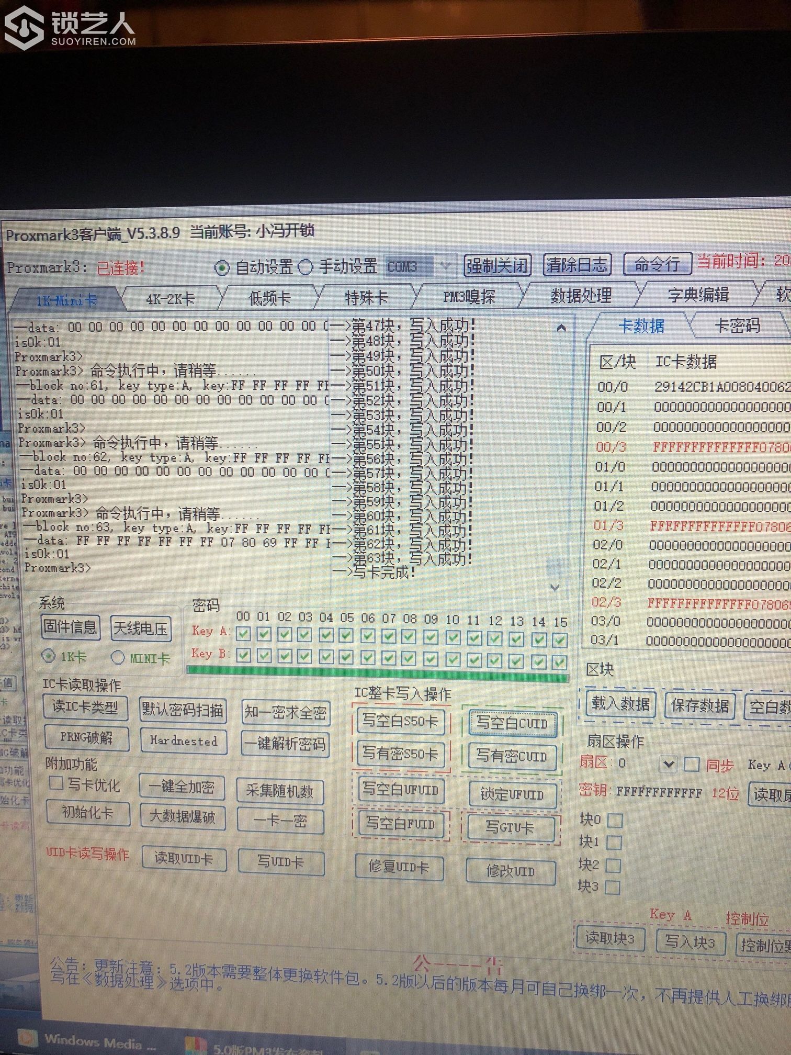Screen dimensions: 791x1055
Task: Click the log scroll up arrow
Action: click(x=561, y=329)
